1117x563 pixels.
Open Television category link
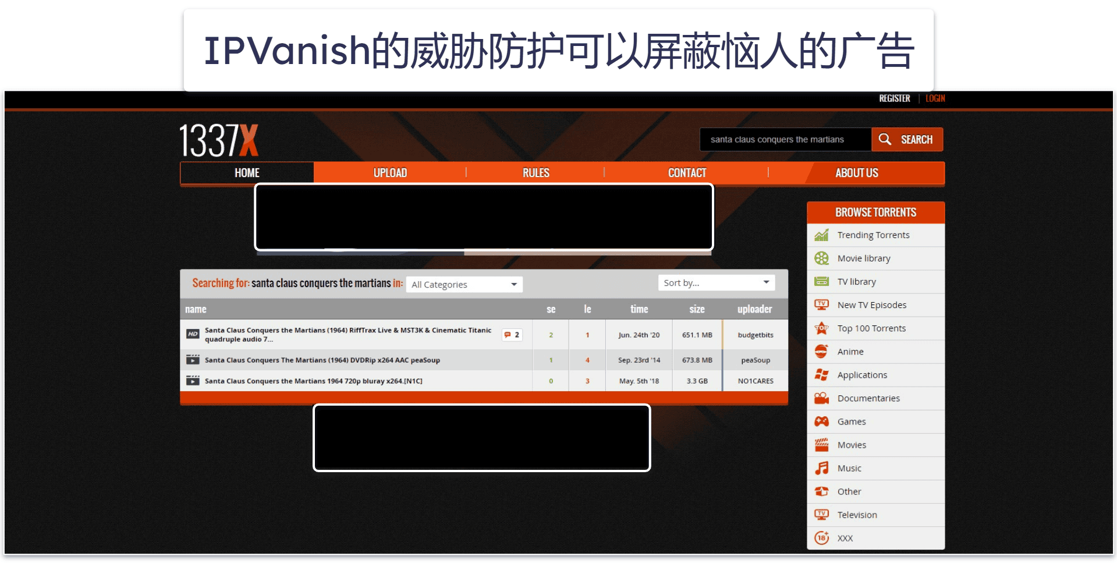coord(857,515)
